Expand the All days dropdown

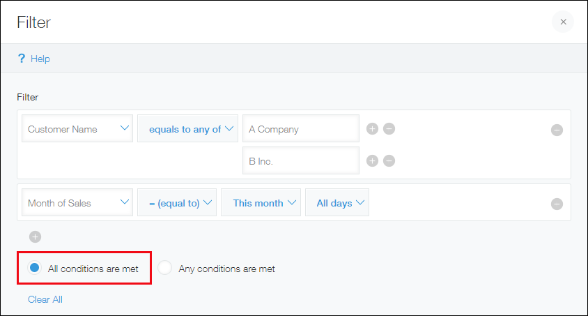click(x=337, y=203)
